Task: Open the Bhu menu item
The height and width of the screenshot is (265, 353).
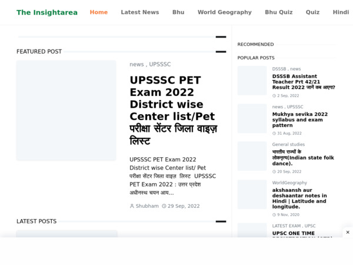Action: [178, 12]
